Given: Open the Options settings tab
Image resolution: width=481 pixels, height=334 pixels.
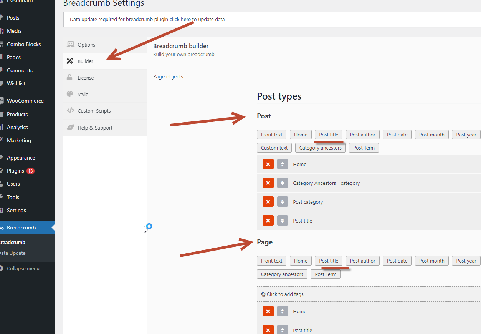Looking at the screenshot, I should click(105, 45).
